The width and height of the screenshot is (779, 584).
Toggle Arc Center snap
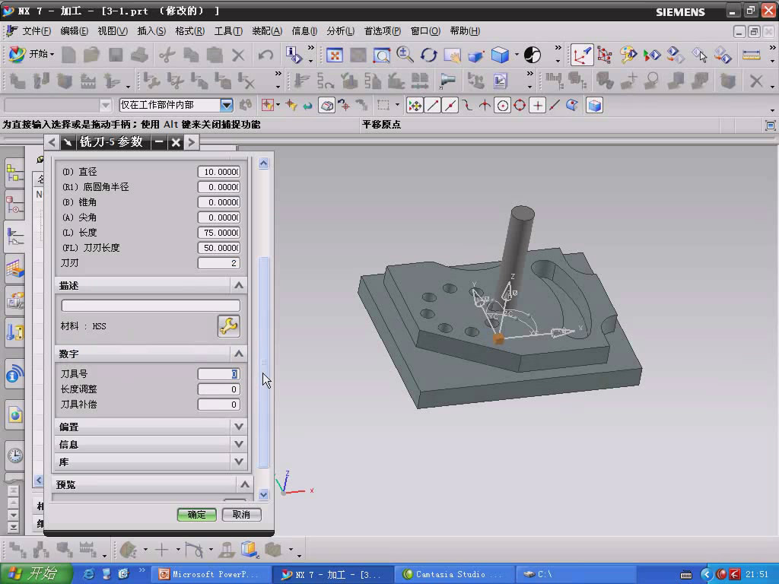click(502, 105)
